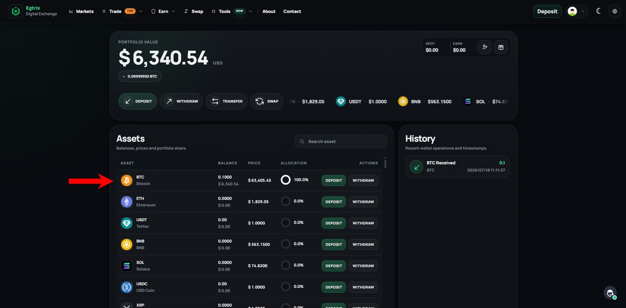
Task: Click the Bitcoin coin icon in Assets
Action: point(127,180)
